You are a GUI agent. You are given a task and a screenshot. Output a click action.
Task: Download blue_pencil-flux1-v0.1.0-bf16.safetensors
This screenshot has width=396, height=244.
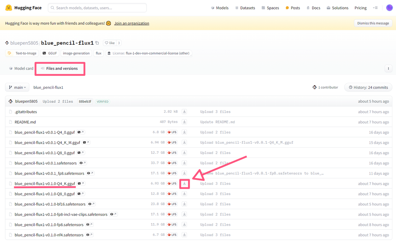click(x=184, y=204)
